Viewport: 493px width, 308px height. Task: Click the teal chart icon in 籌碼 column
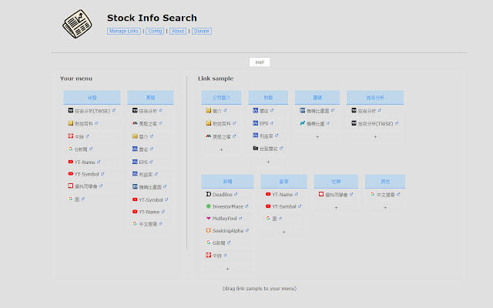[303, 123]
